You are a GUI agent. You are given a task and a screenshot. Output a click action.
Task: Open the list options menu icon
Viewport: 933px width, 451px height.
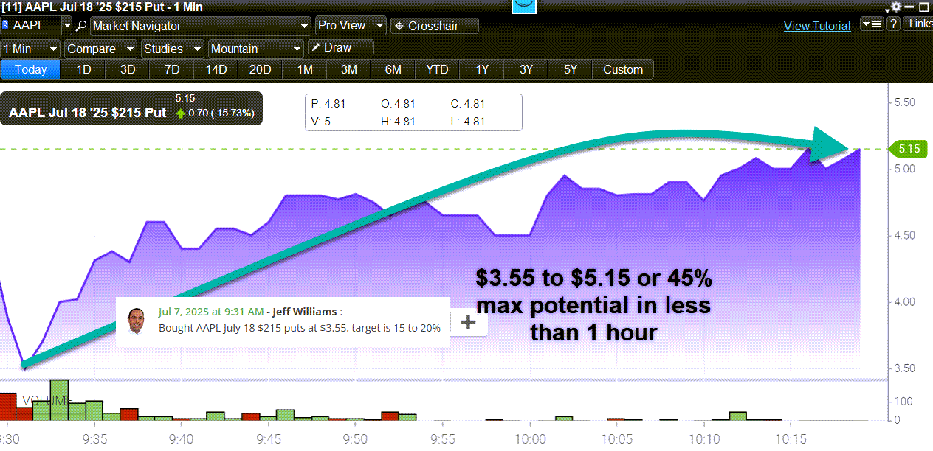click(x=872, y=24)
